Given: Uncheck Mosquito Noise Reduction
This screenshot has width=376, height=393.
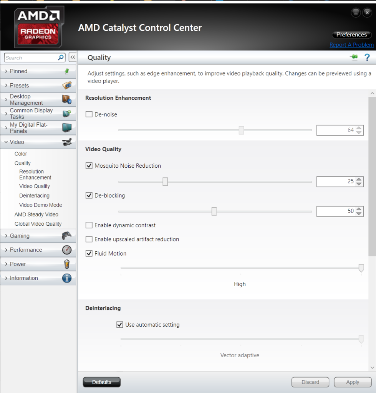Looking at the screenshot, I should pos(89,166).
